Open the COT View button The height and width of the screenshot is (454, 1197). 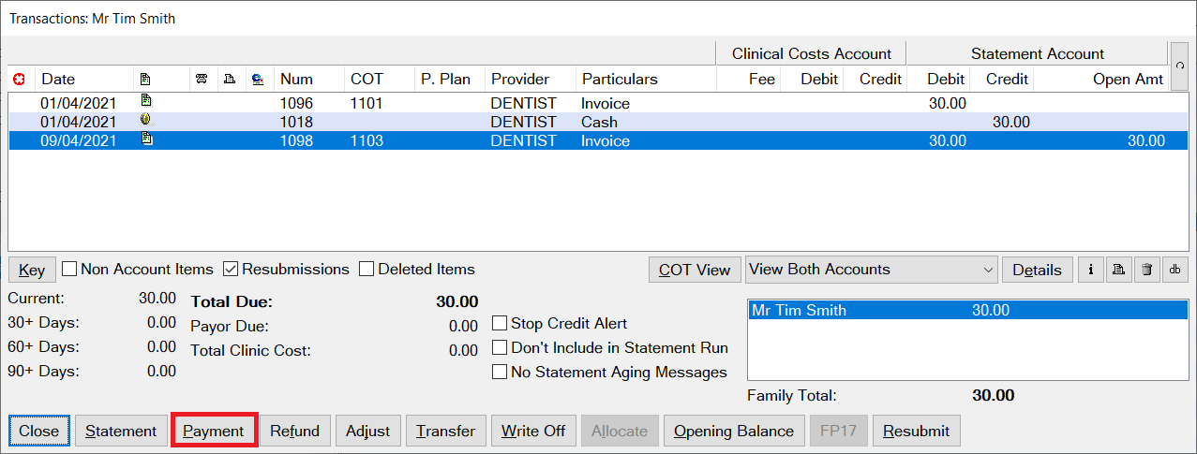point(695,270)
